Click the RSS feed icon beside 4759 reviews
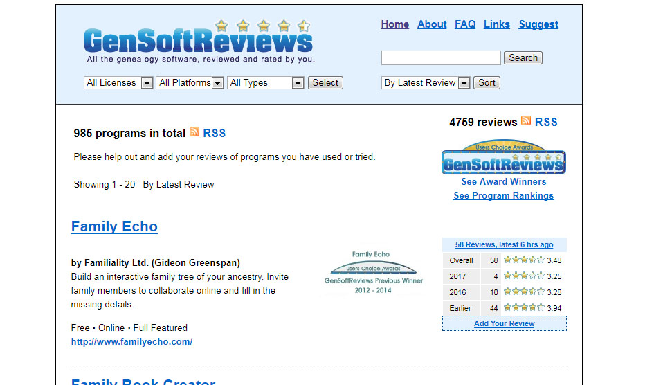 pyautogui.click(x=526, y=120)
